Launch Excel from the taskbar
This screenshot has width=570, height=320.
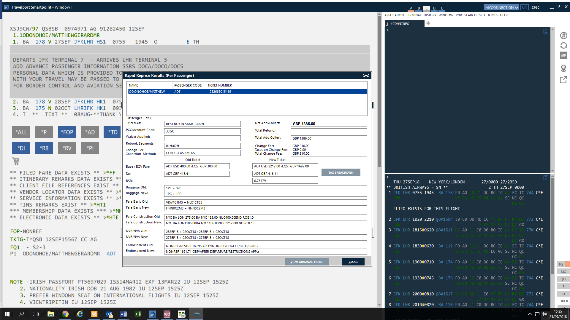click(x=138, y=314)
